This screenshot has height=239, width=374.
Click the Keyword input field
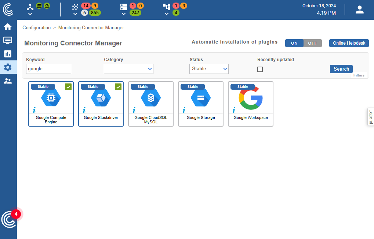pyautogui.click(x=48, y=69)
